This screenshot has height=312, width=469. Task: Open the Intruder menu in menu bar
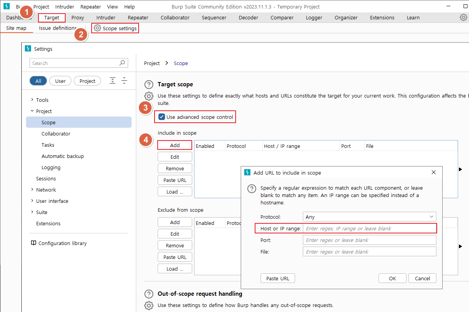click(x=65, y=7)
